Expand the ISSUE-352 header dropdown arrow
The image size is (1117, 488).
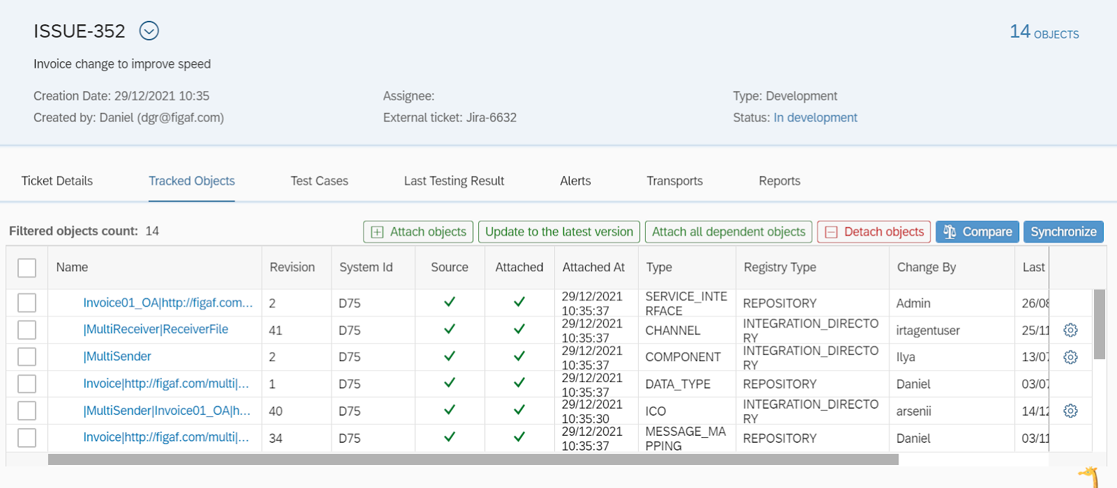pyautogui.click(x=149, y=31)
